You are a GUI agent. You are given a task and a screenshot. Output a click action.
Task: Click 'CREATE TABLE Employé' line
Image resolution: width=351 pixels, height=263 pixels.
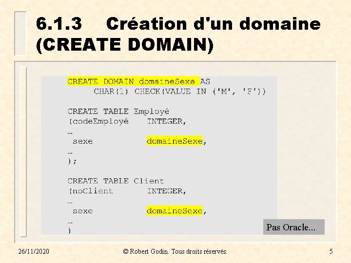coord(118,112)
